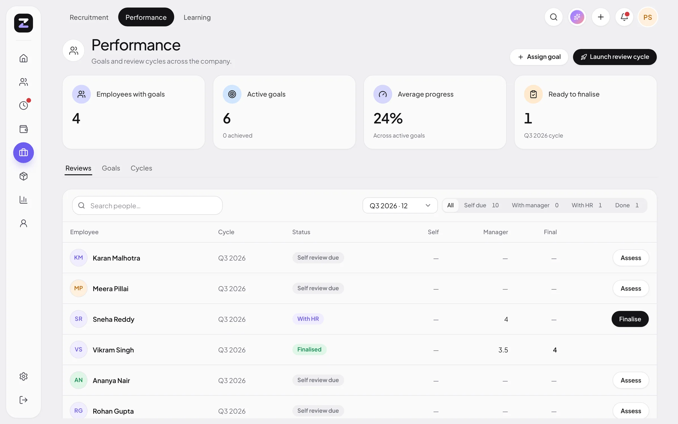678x424 pixels.
Task: Open Home from the sidebar
Action: 23,58
